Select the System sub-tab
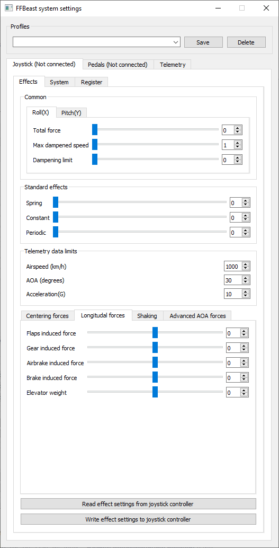279x548 pixels. 59,82
